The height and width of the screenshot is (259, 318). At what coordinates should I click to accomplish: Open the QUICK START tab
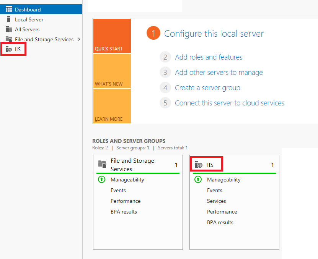[112, 36]
